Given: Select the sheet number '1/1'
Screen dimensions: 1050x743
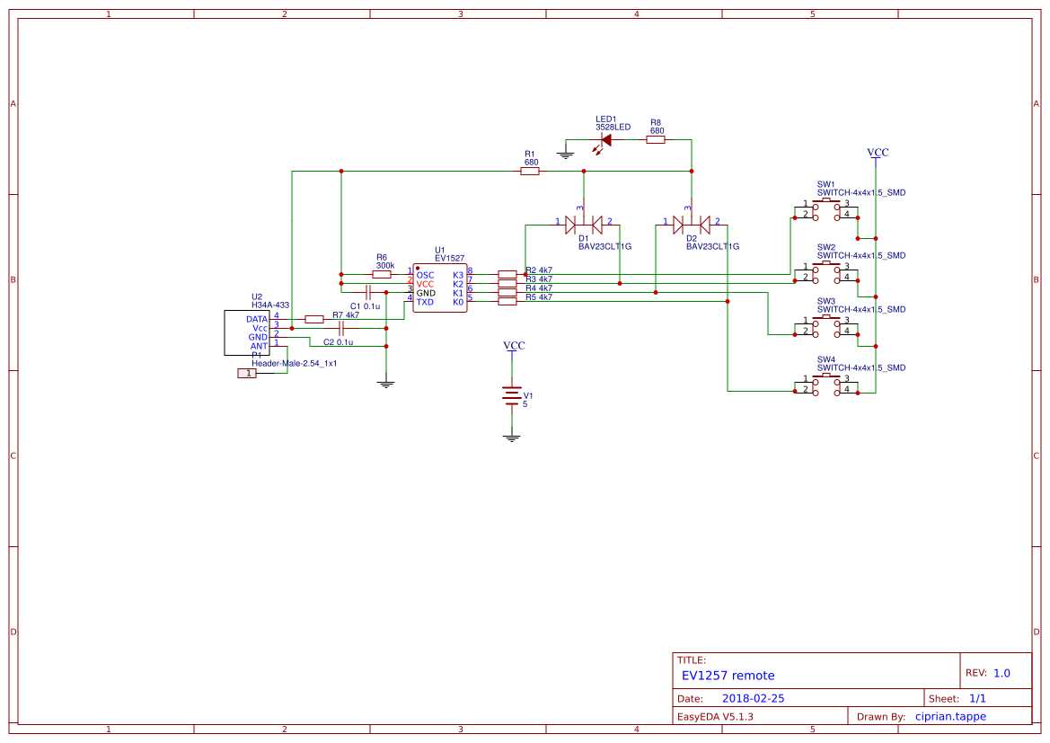Looking at the screenshot, I should tap(977, 699).
